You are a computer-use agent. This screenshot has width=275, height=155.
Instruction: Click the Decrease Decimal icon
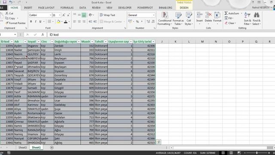coord(153,22)
